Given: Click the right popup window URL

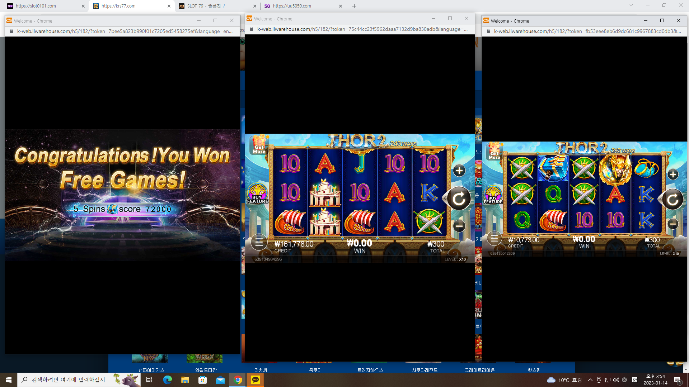Looking at the screenshot, I should [587, 31].
